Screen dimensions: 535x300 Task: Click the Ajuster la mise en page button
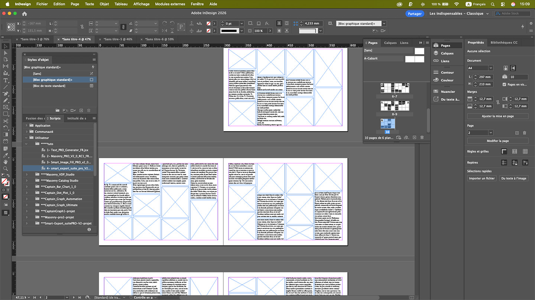[x=497, y=116]
